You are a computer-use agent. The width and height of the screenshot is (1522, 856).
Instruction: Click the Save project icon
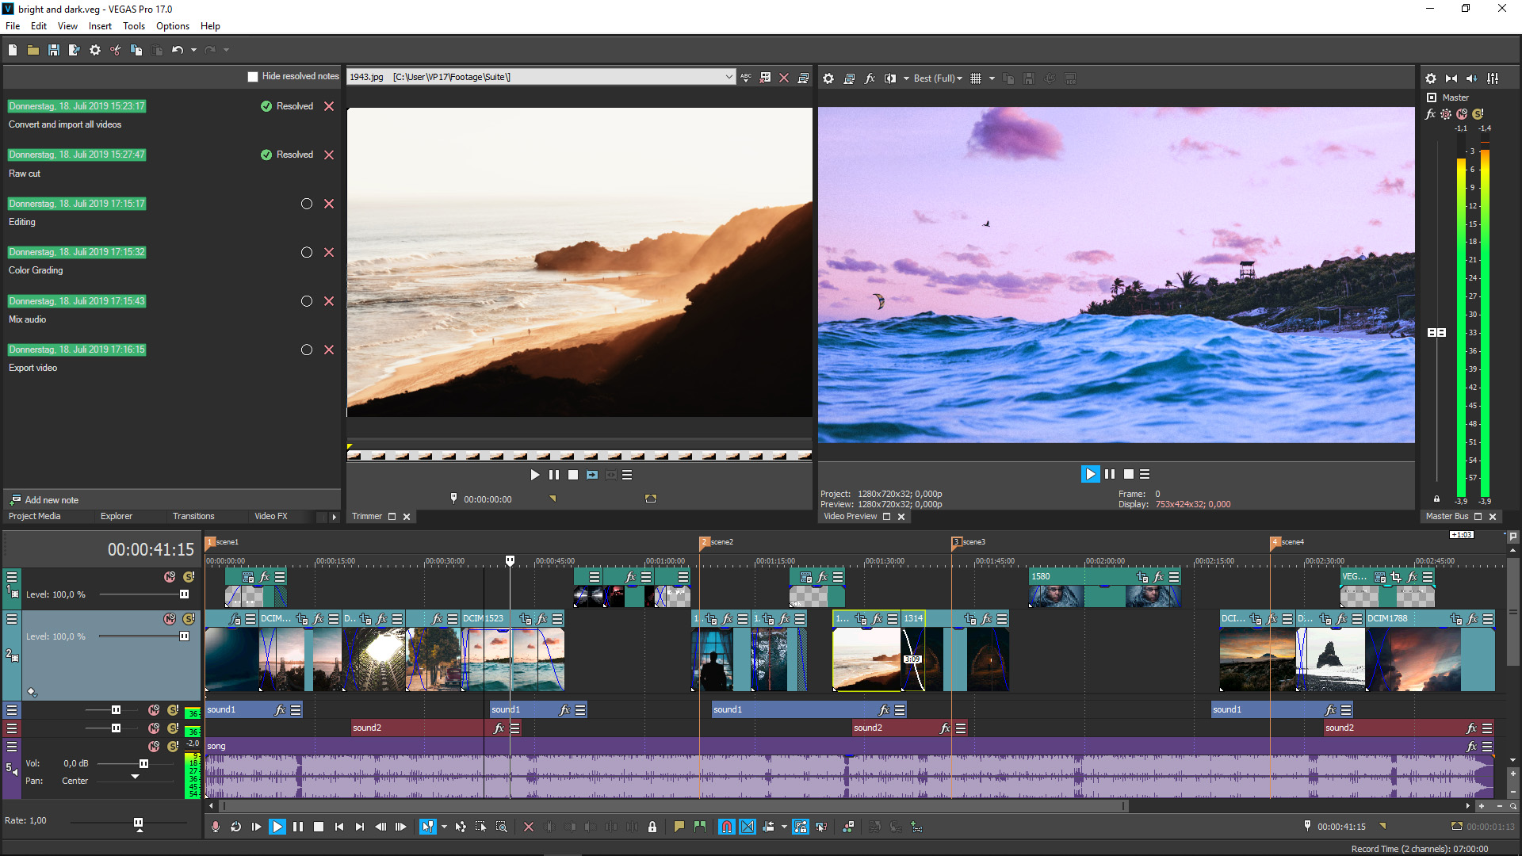coord(54,50)
